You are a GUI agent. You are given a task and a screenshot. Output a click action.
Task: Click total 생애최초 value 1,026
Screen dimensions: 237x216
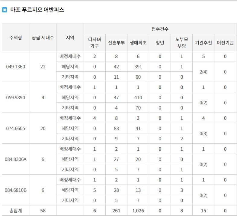[138, 211]
